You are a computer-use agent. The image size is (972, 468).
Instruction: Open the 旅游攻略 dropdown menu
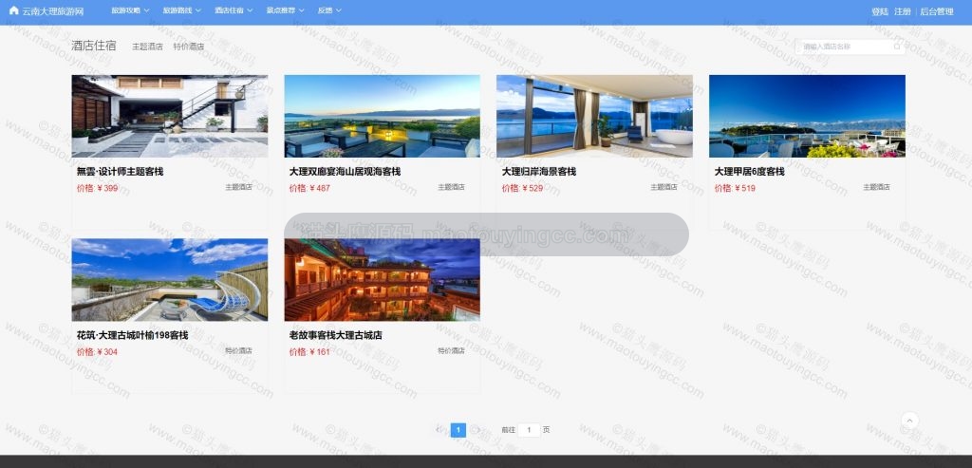pos(130,10)
